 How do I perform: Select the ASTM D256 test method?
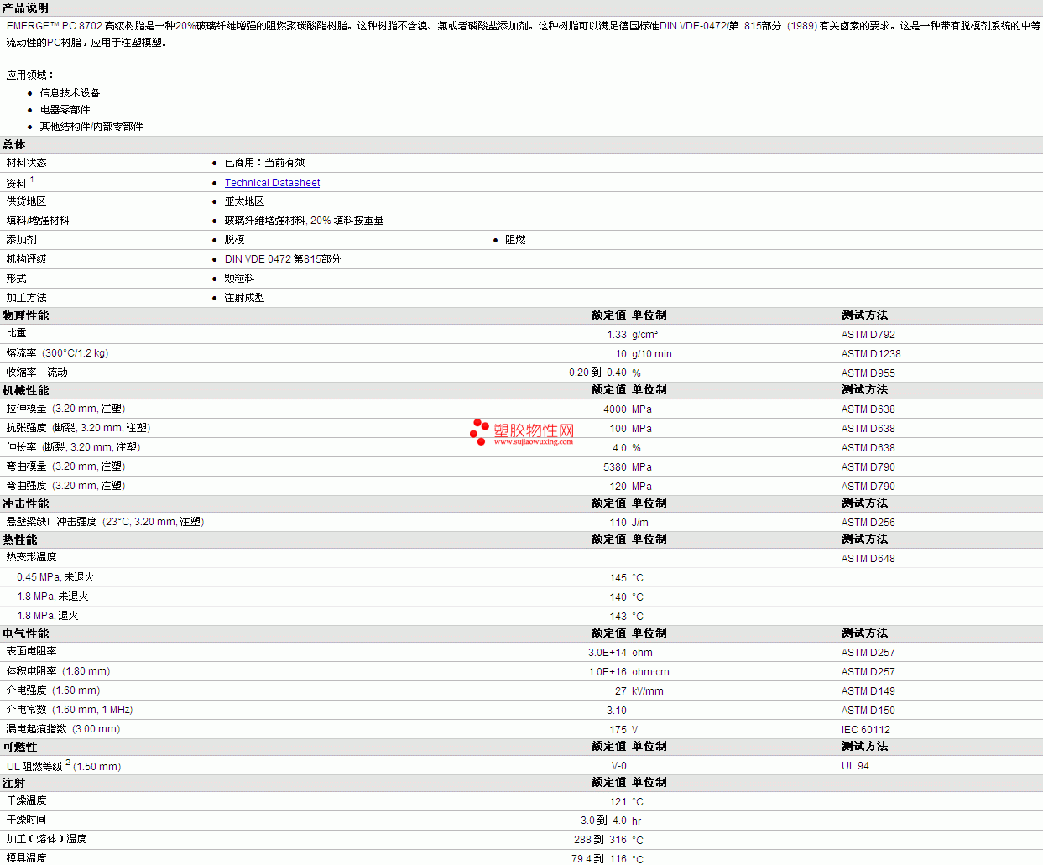868,523
